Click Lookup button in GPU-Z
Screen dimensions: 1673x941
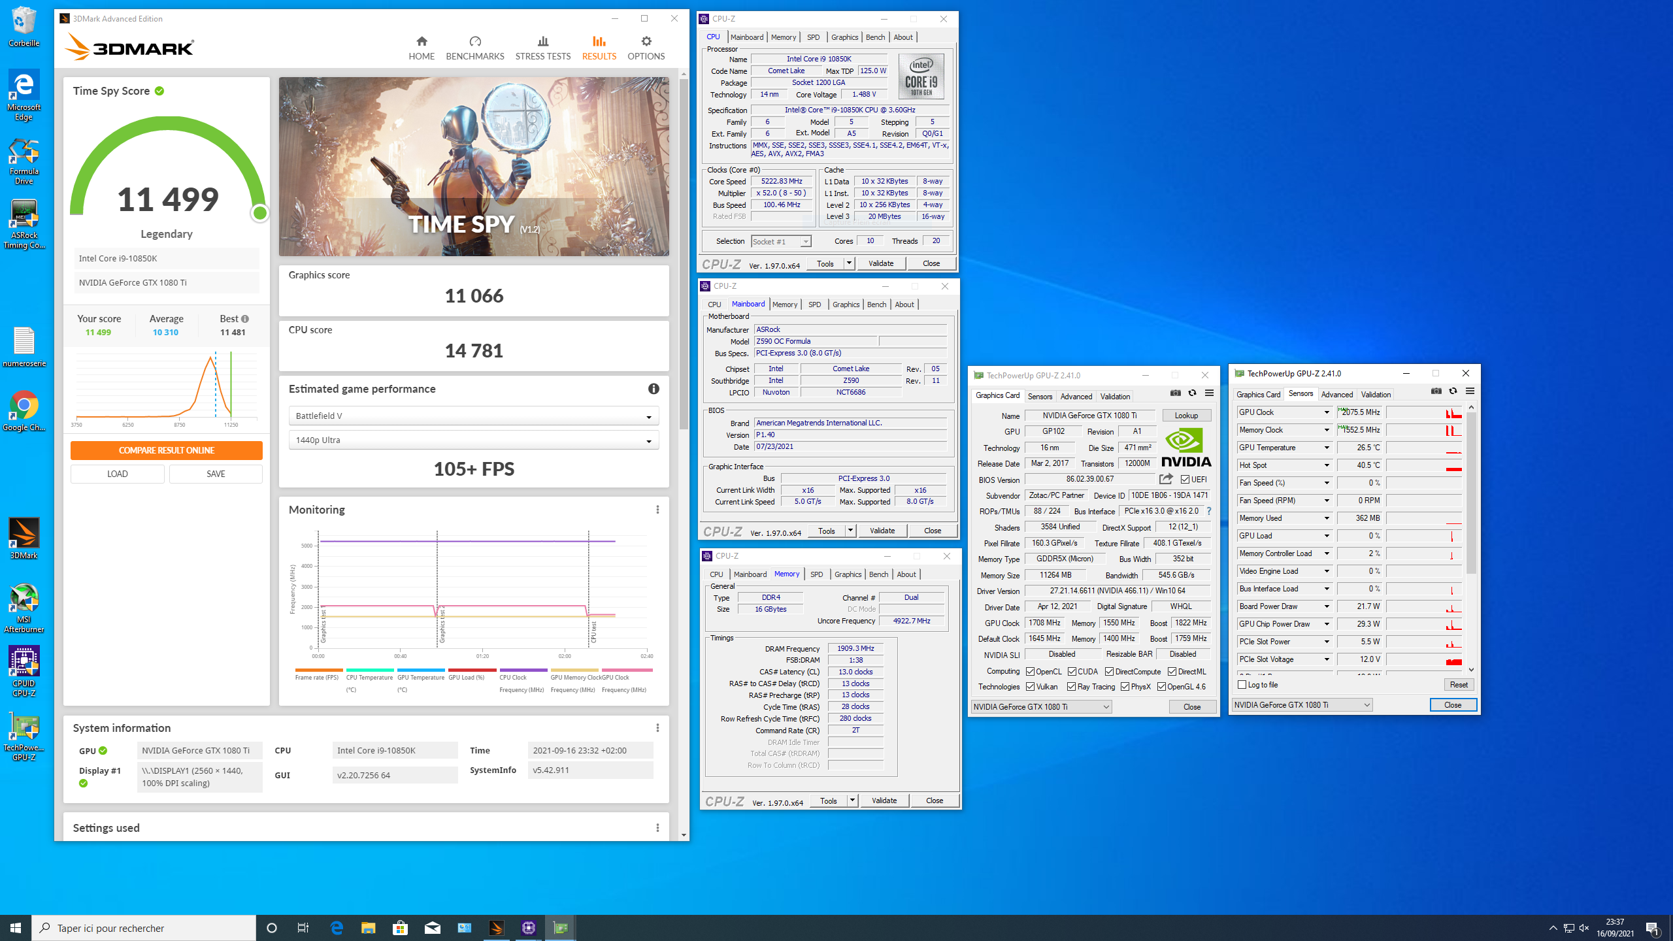(1186, 416)
